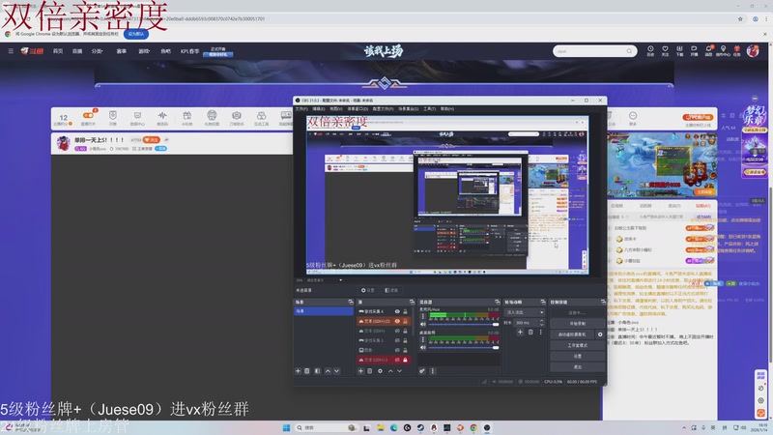Delete selected source using sources trash icon
This screenshot has width=773, height=435.
[x=370, y=371]
